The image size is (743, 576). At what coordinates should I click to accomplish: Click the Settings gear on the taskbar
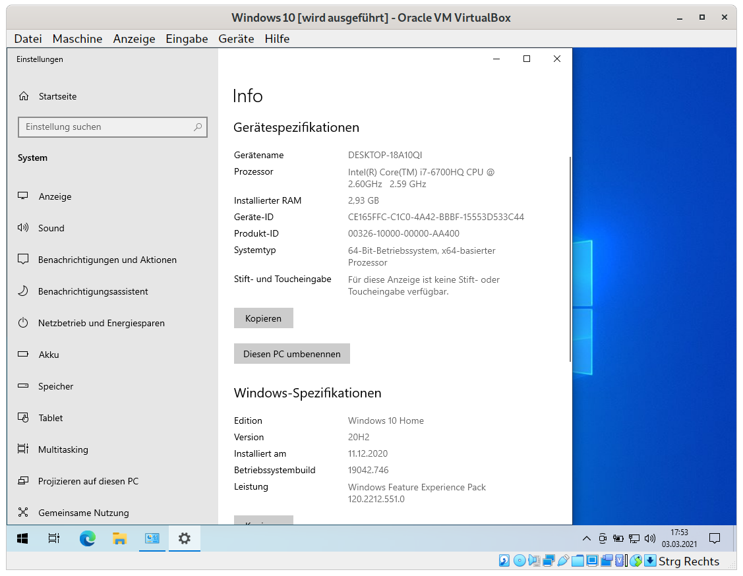pos(185,538)
